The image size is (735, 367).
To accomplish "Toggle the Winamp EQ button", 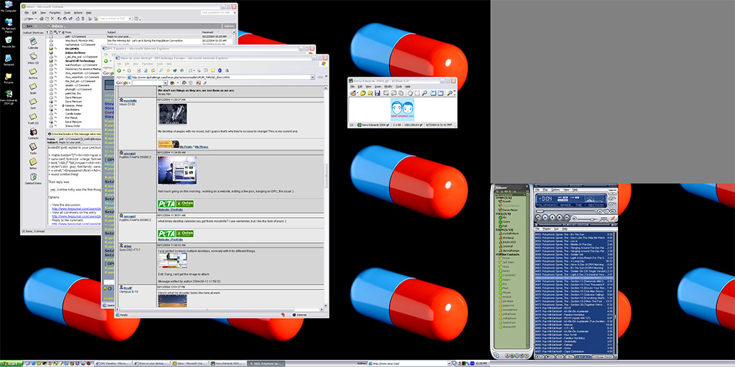I will pos(599,211).
